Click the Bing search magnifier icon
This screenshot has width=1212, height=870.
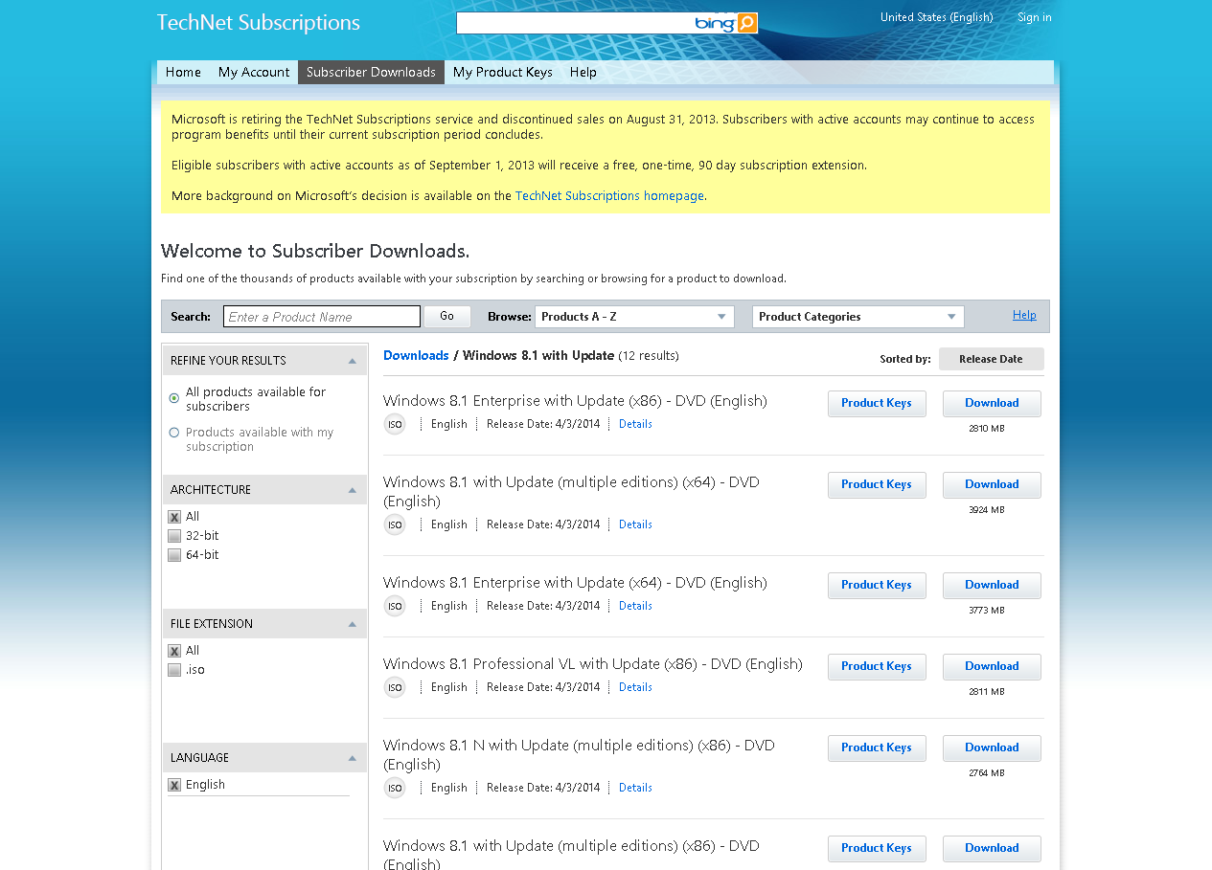(746, 23)
